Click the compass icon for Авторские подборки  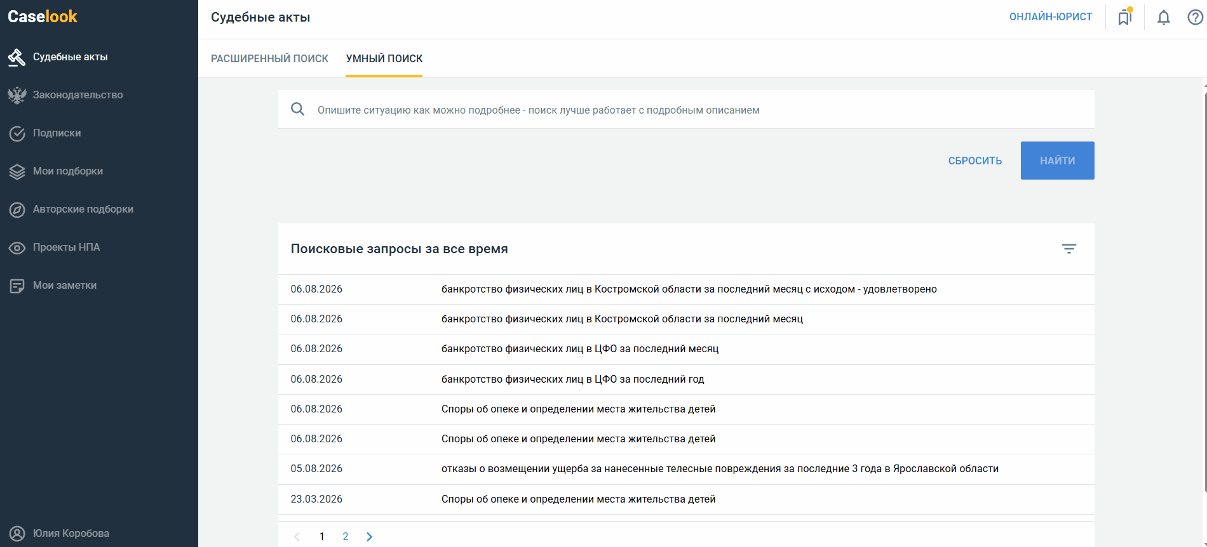(x=17, y=209)
